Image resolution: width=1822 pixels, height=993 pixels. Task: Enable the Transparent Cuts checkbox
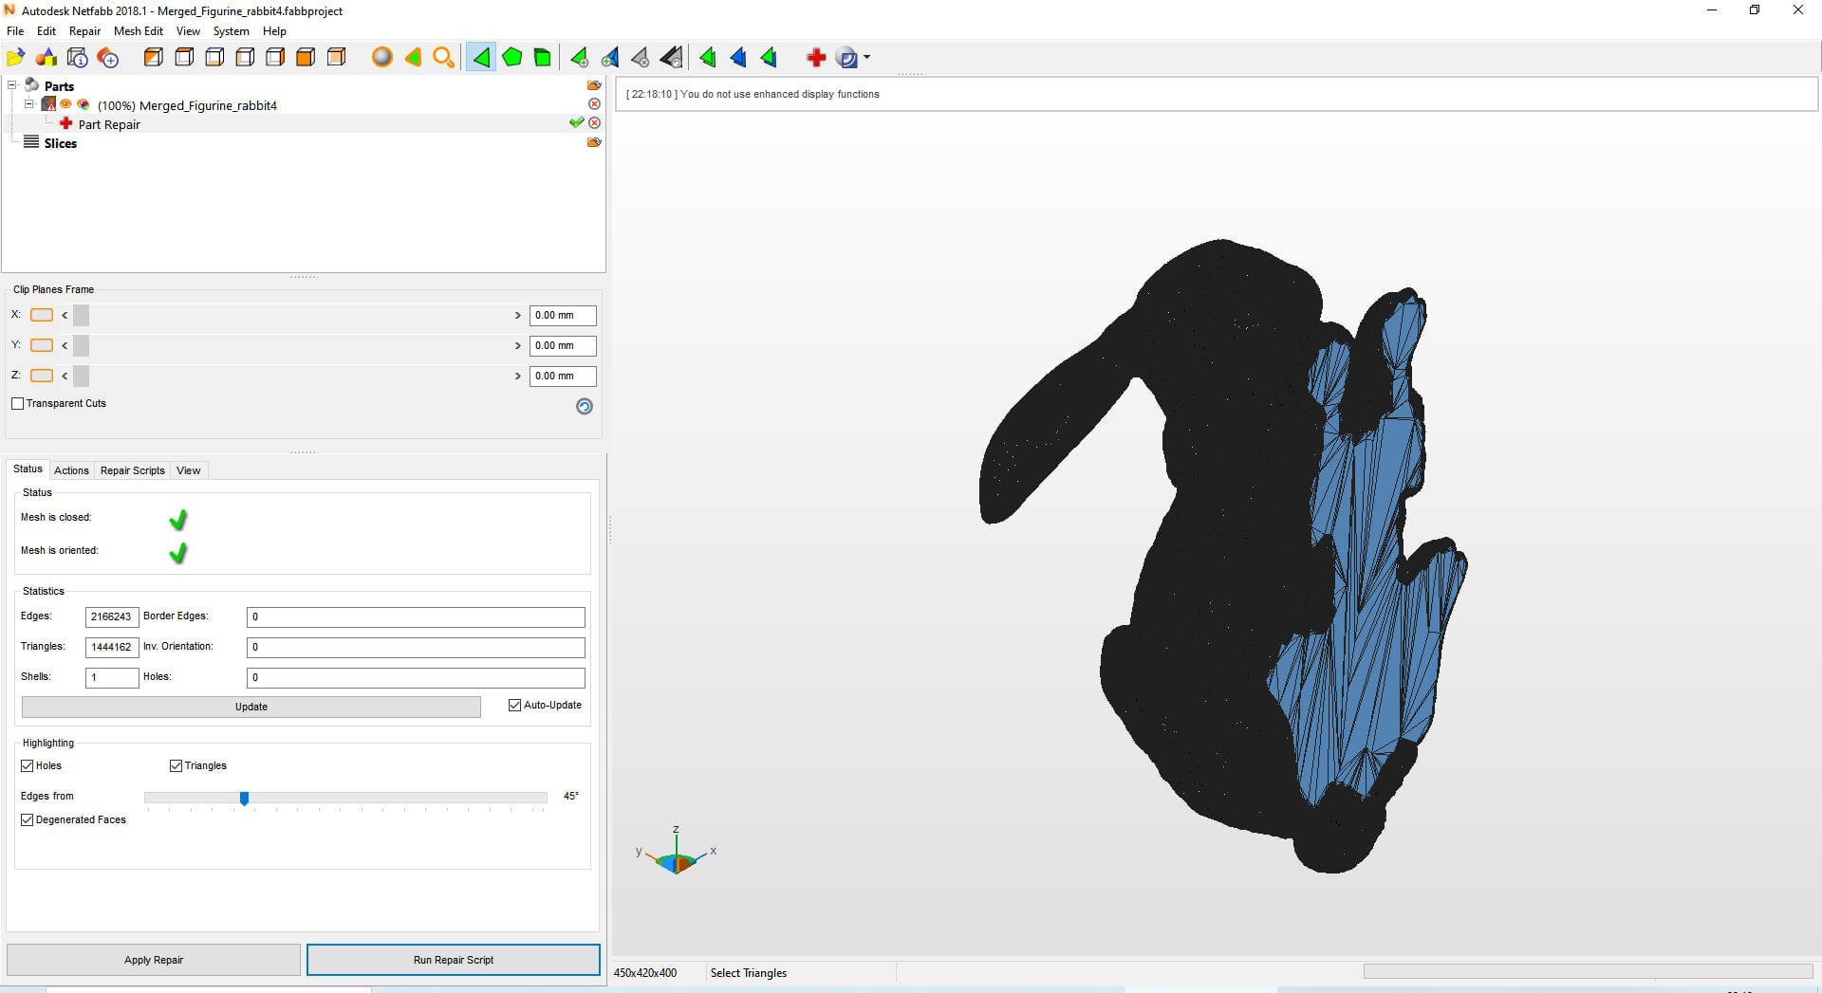[18, 404]
